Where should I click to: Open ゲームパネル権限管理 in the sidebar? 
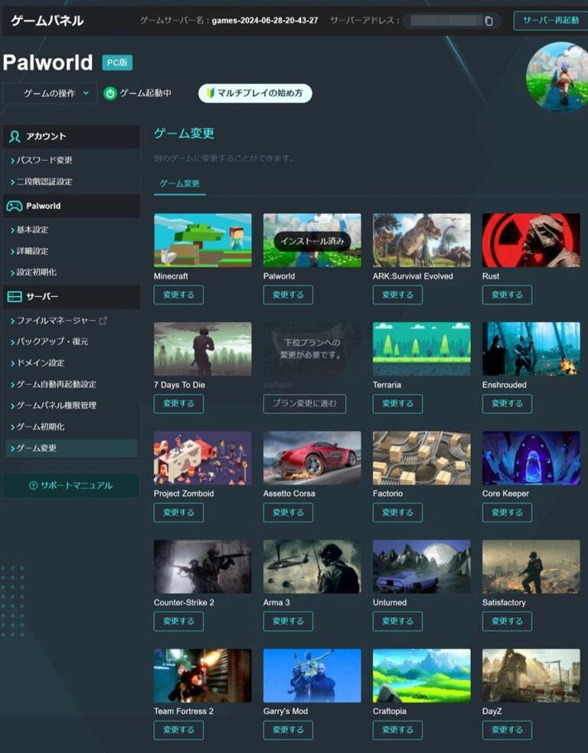coord(56,406)
